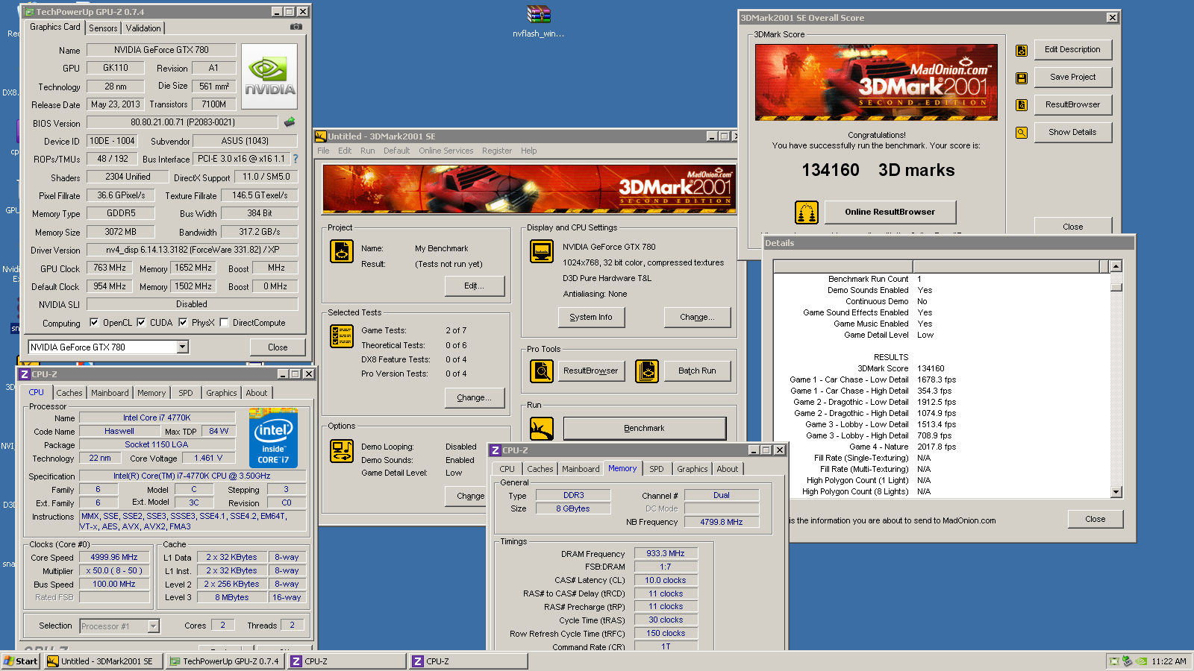Click the Close button in 3DMark score window
Image resolution: width=1194 pixels, height=671 pixels.
(x=1073, y=227)
